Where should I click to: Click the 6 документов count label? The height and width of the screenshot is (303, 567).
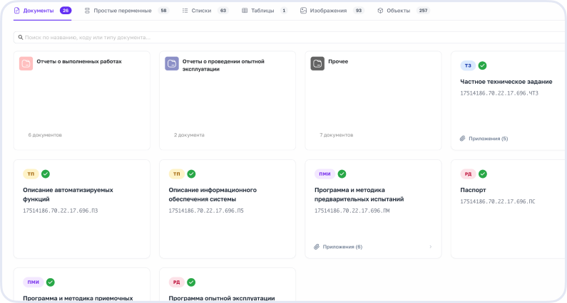click(x=45, y=135)
